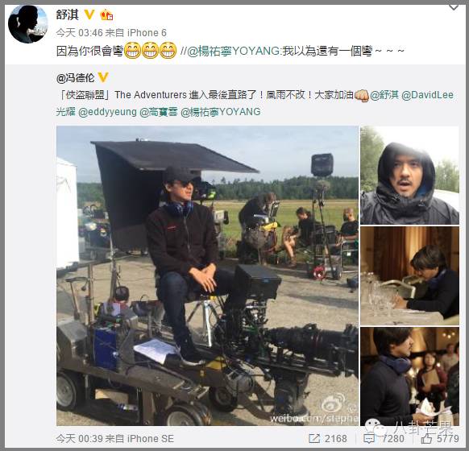
Task: Open the hooded man thumbnail photo
Action: [409, 175]
